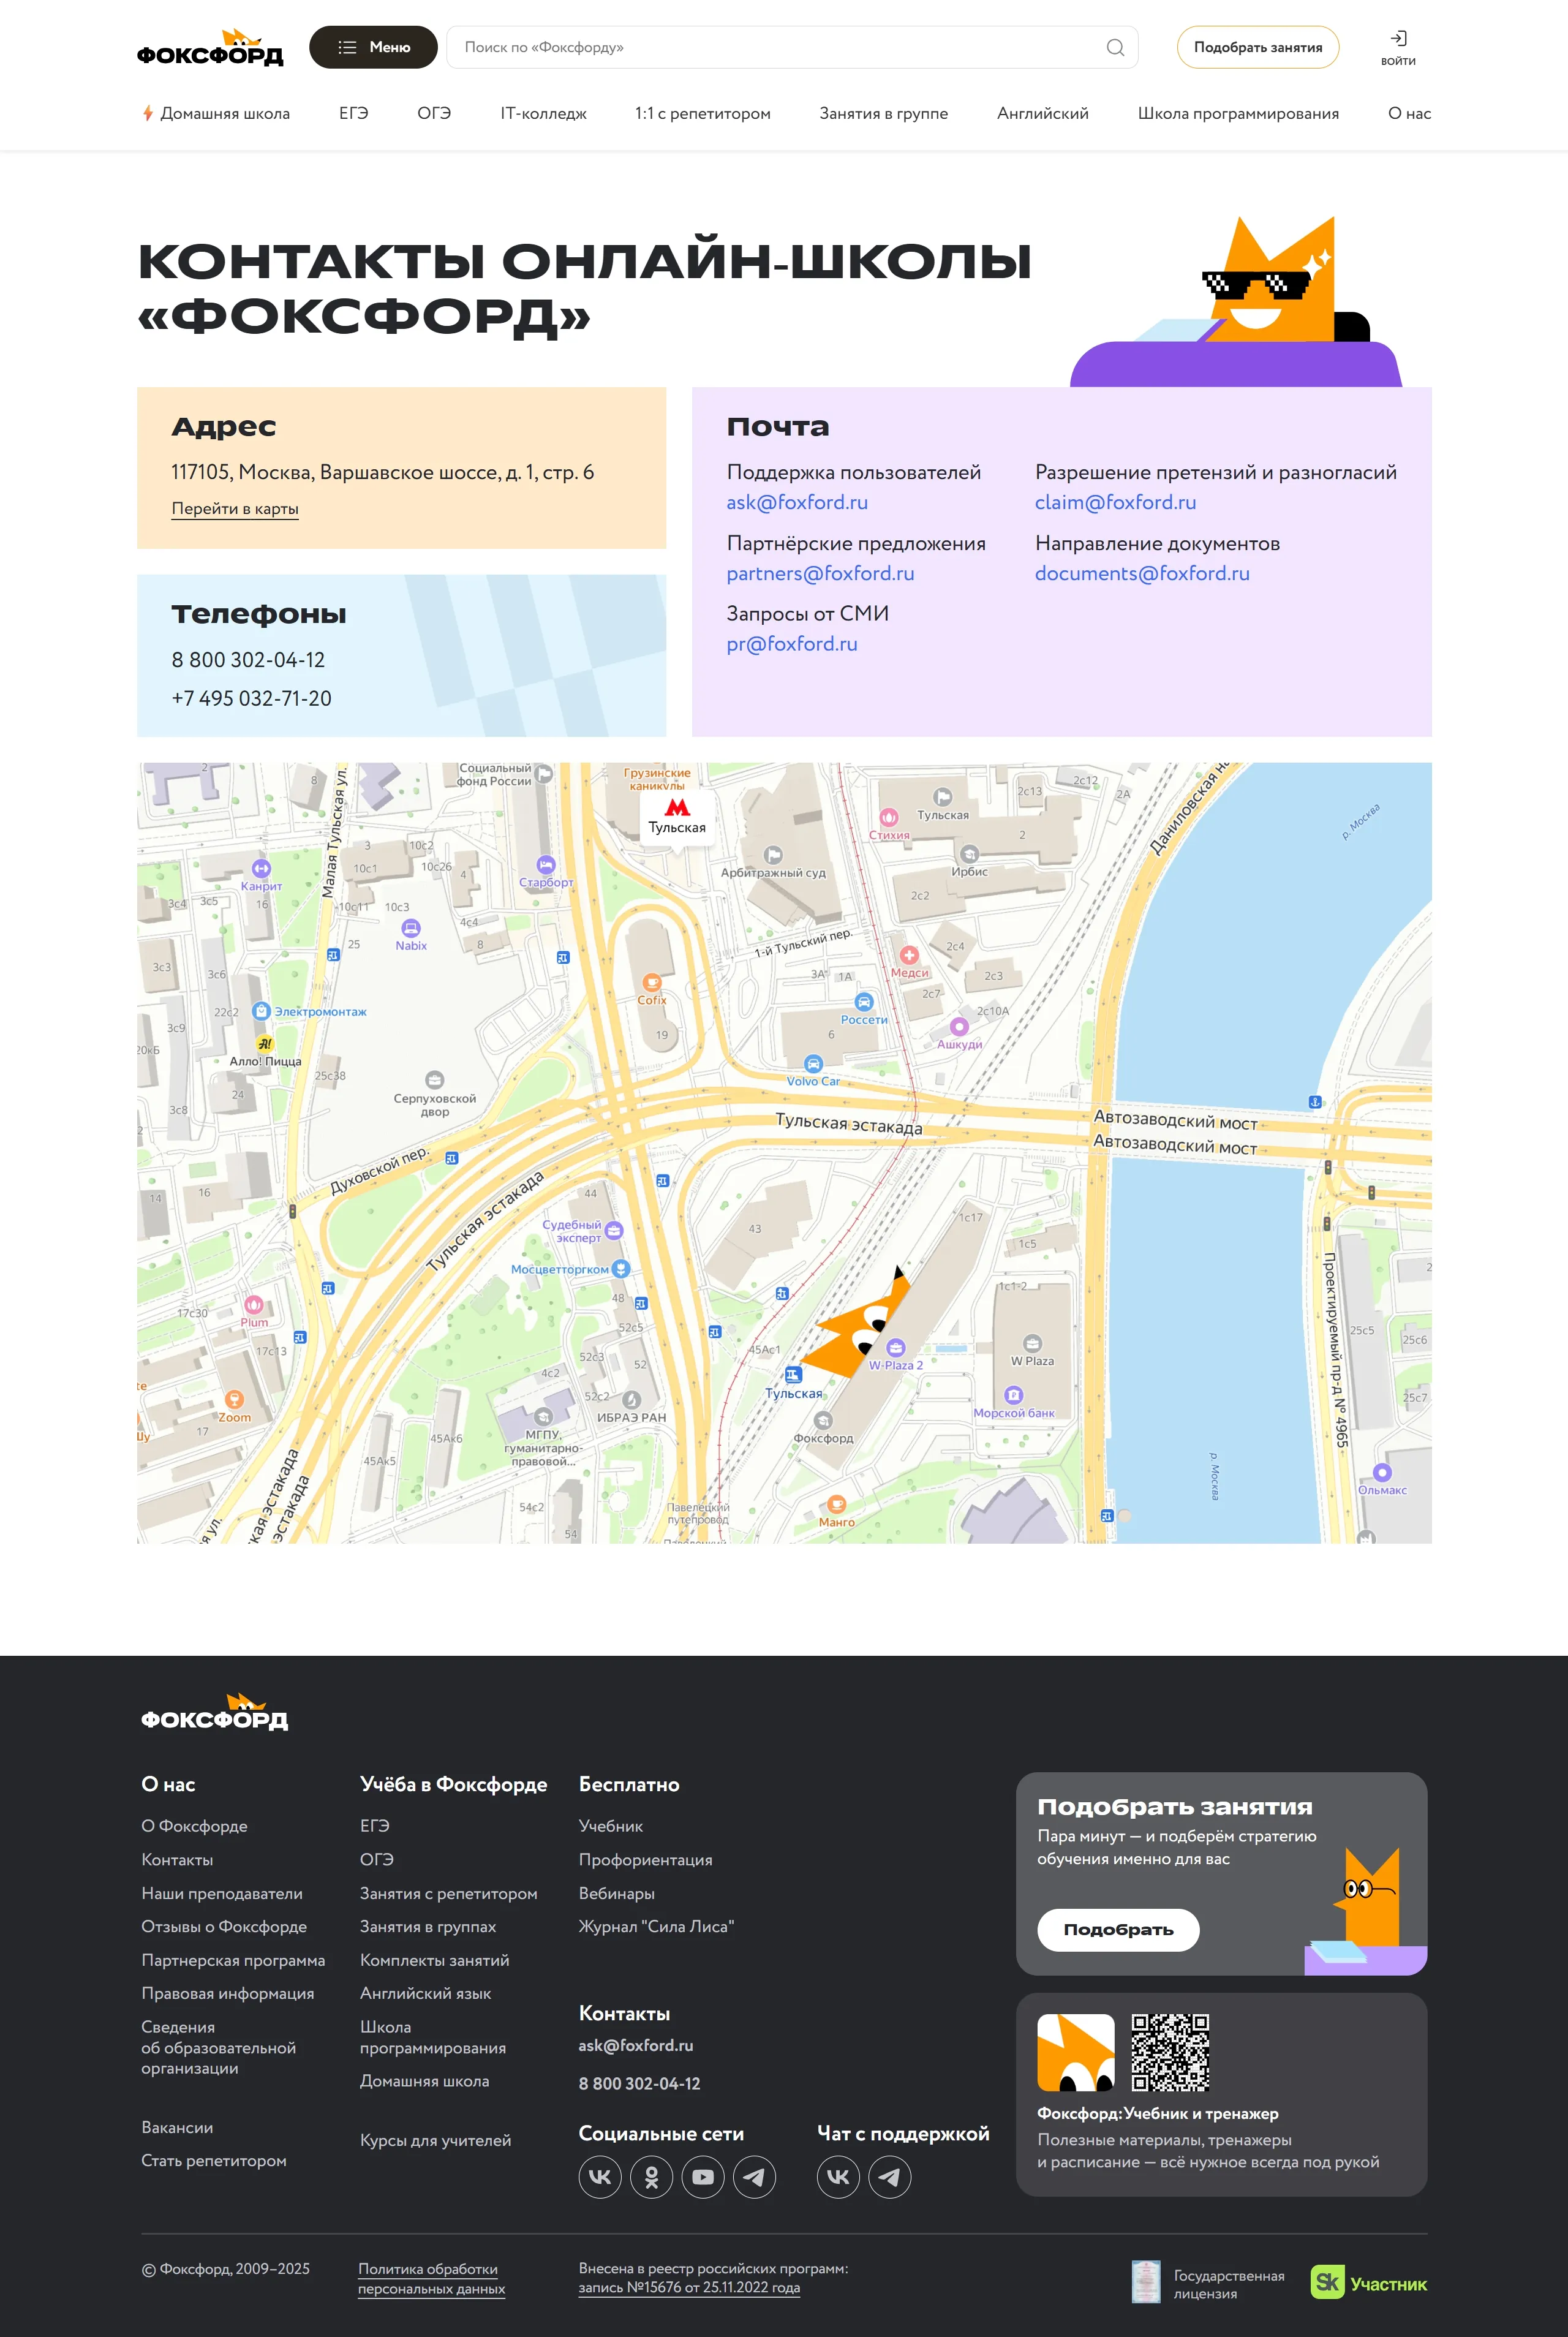Click the ask@foxford.ru support email
Screen dimensions: 1568x2337
tap(797, 502)
